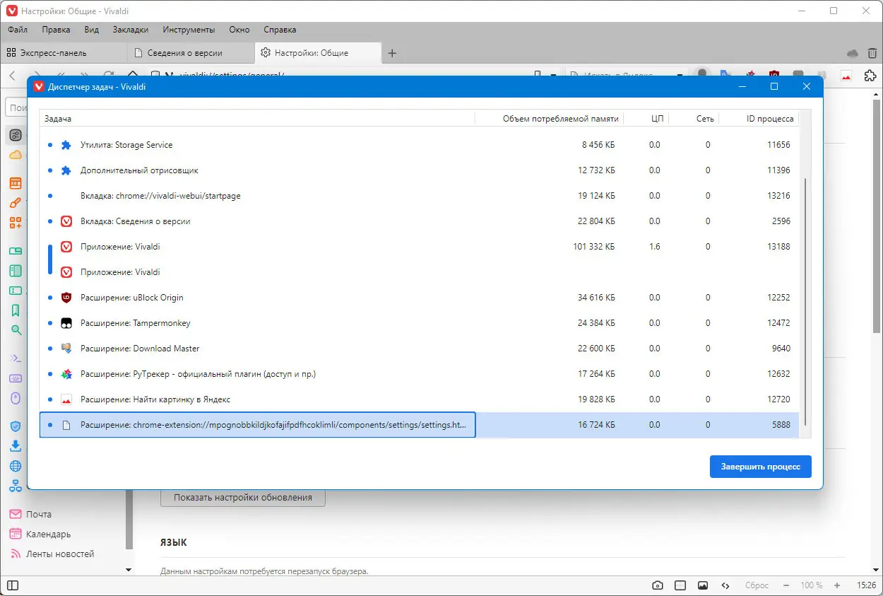Image resolution: width=883 pixels, height=596 pixels.
Task: Open the page actions code icon
Action: pyautogui.click(x=725, y=585)
